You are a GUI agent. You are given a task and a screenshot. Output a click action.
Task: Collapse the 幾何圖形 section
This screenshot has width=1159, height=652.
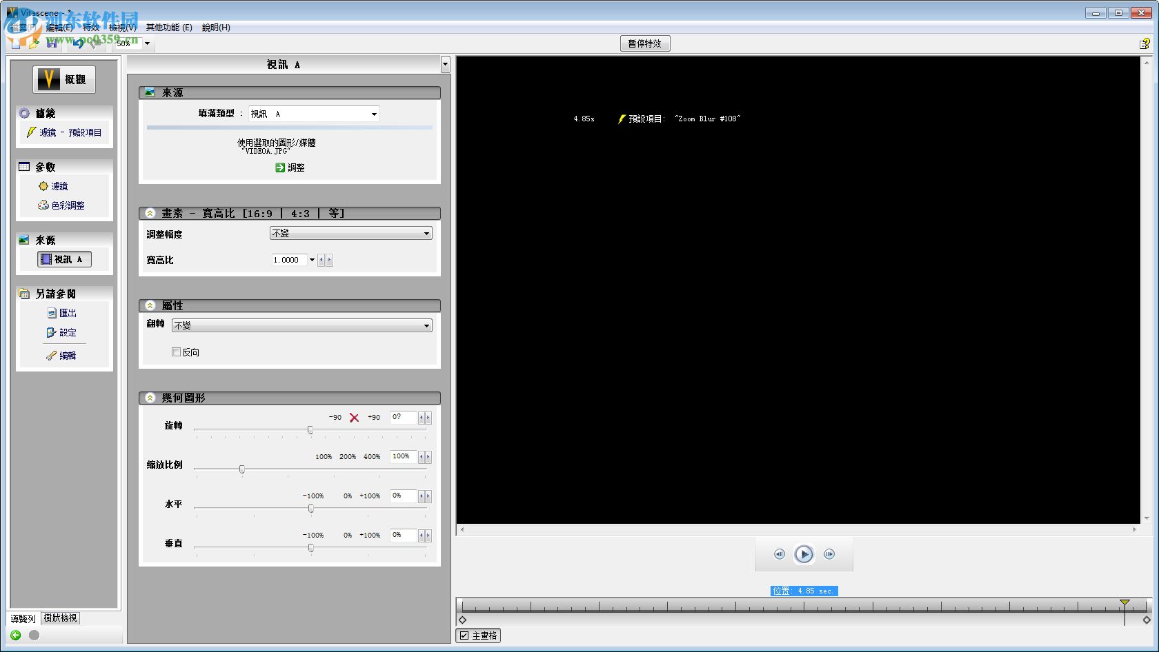click(150, 398)
